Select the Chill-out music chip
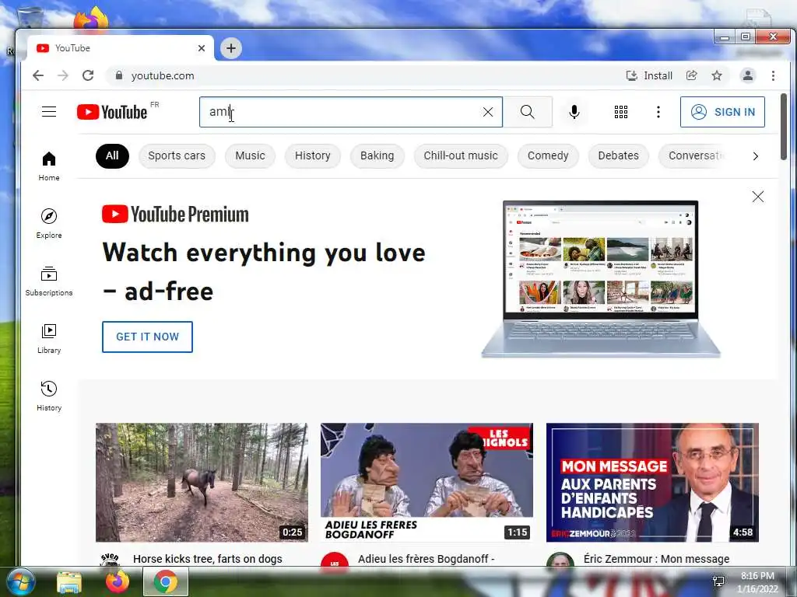 [x=461, y=155]
